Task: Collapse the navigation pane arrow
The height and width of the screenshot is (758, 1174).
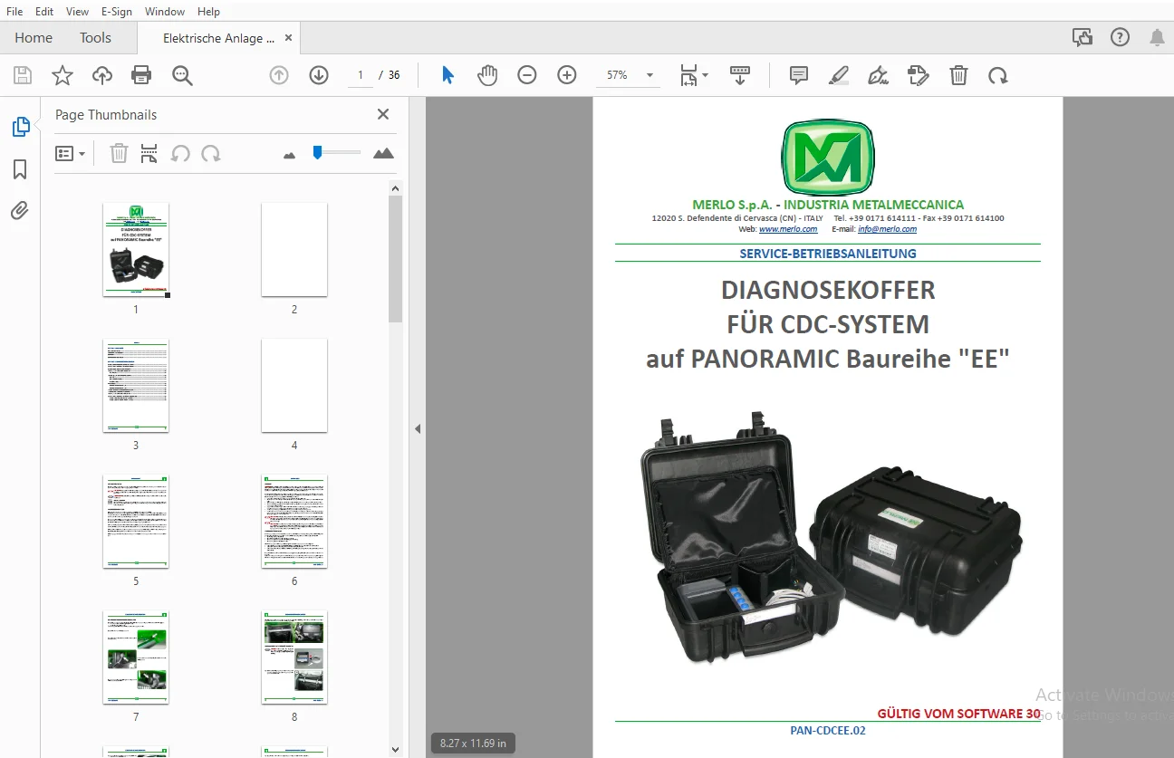Action: (x=418, y=428)
